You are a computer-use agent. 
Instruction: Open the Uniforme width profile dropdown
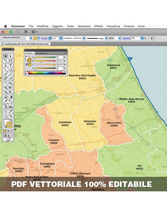click(x=83, y=38)
